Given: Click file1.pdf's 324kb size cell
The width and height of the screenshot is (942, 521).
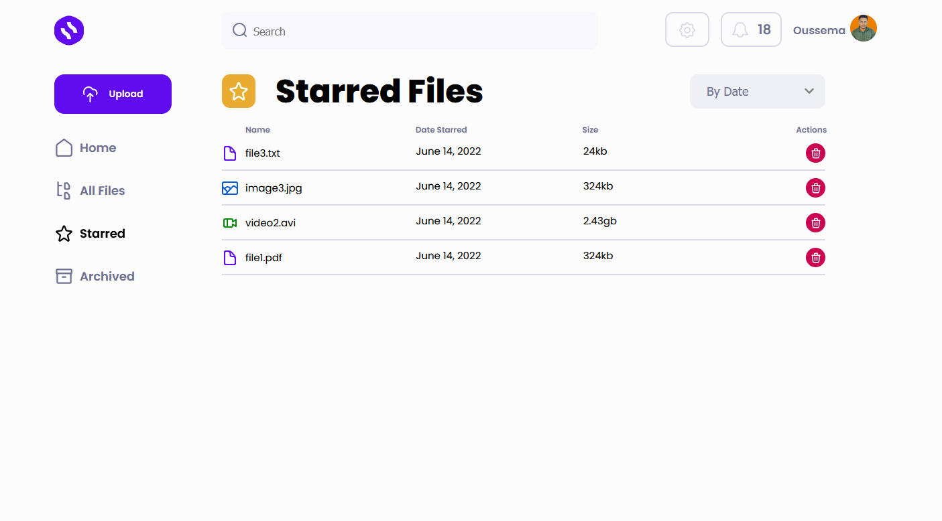Looking at the screenshot, I should [x=598, y=256].
